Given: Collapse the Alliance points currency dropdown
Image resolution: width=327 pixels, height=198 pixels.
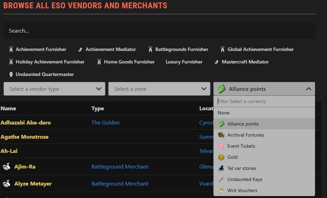Looking at the screenshot, I should click(x=264, y=89).
